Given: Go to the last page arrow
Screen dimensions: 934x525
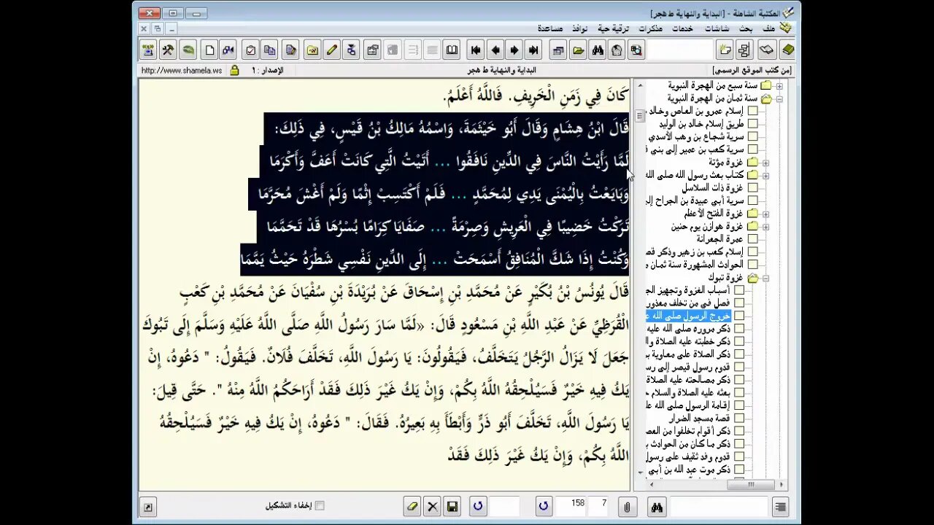Looking at the screenshot, I should [x=533, y=50].
